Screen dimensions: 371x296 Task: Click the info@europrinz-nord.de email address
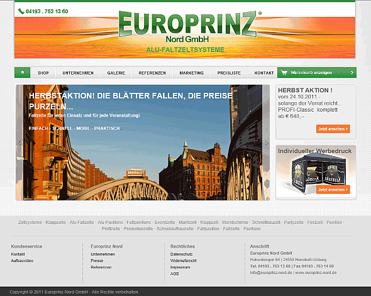(x=271, y=273)
